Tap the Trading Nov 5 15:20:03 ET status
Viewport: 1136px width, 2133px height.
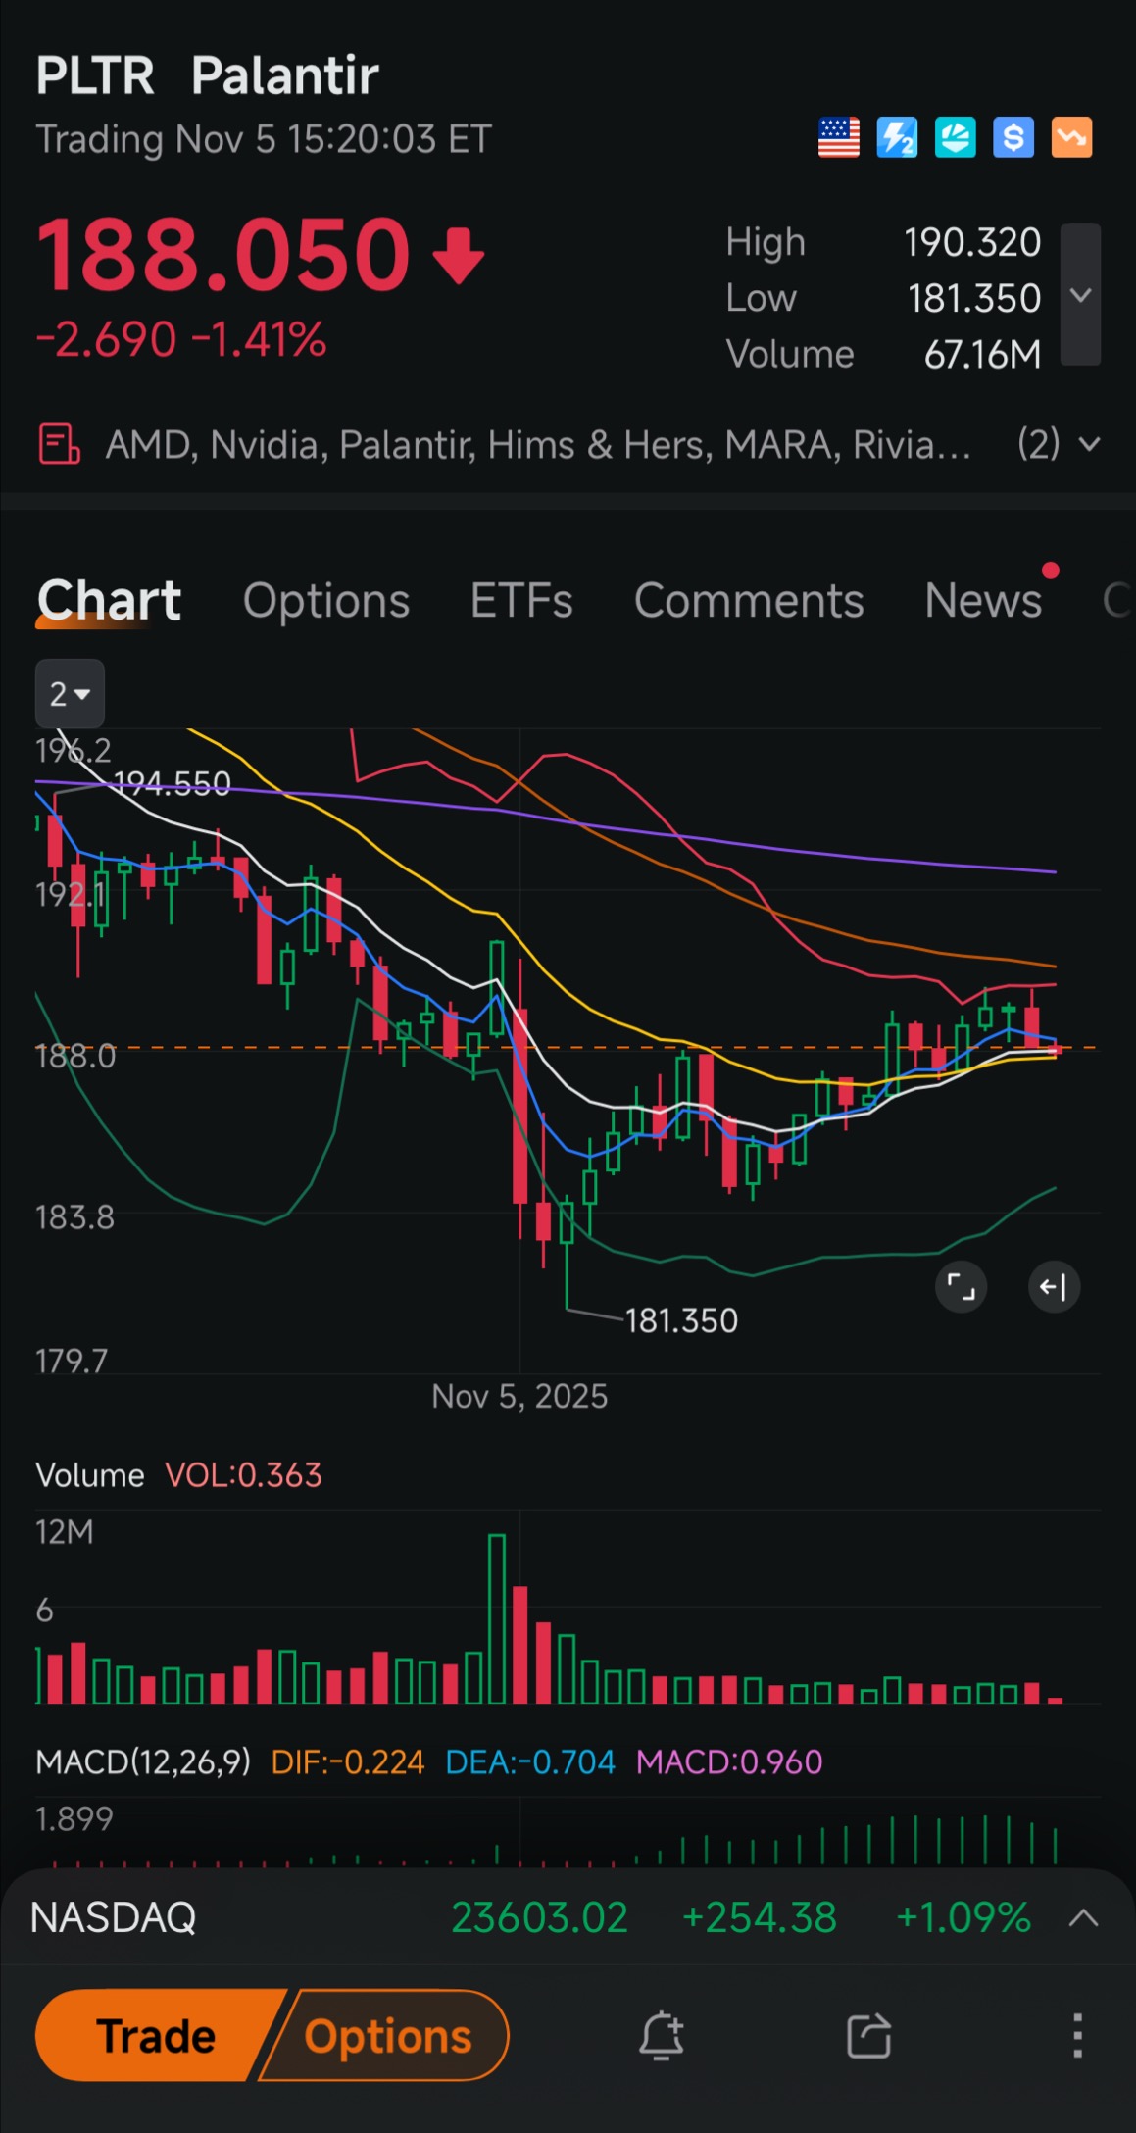click(264, 139)
